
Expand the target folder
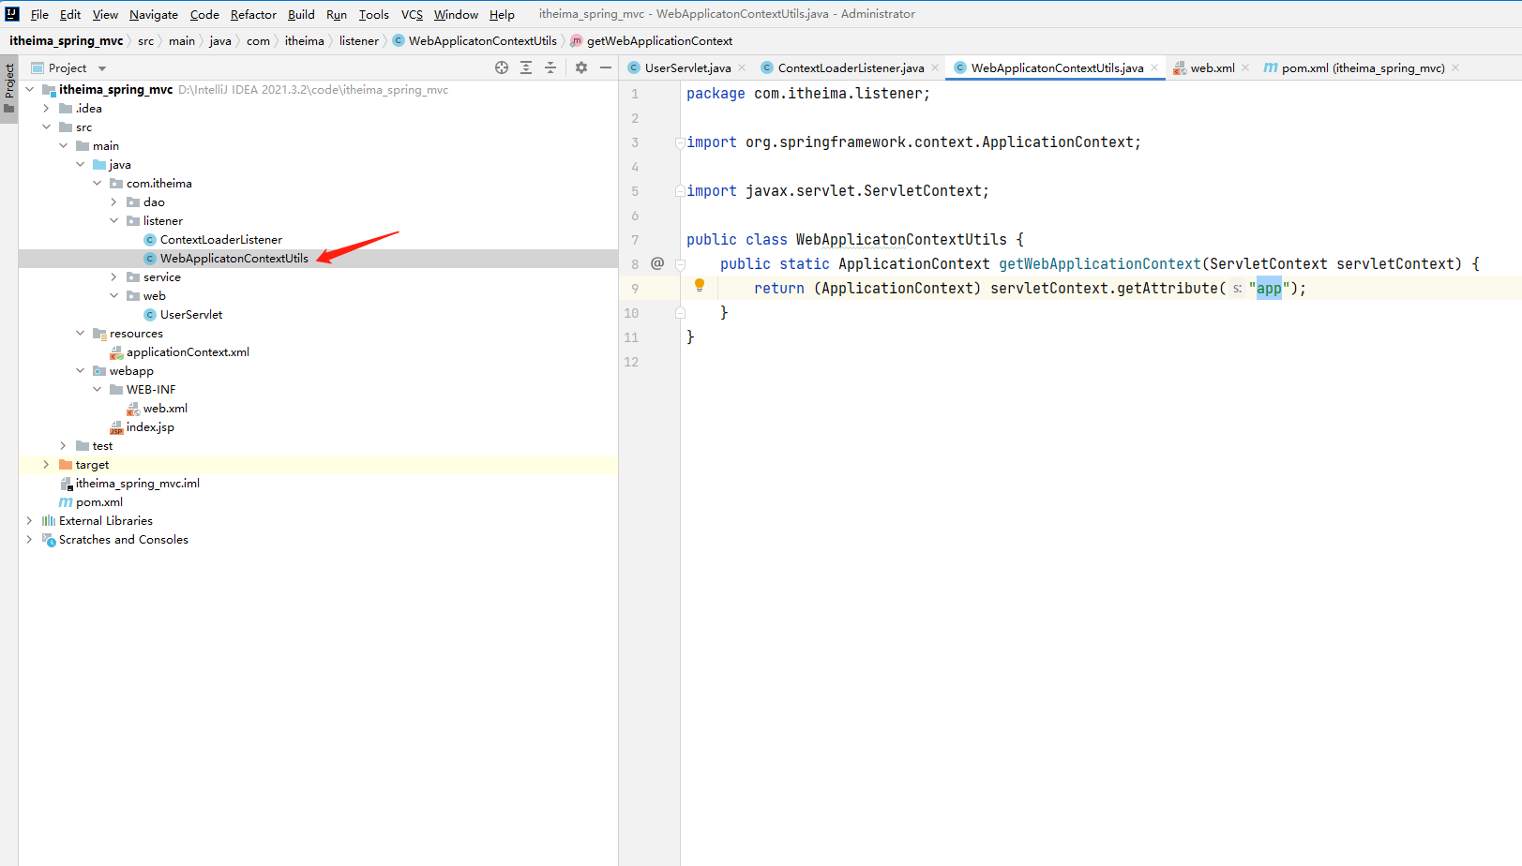(x=46, y=465)
